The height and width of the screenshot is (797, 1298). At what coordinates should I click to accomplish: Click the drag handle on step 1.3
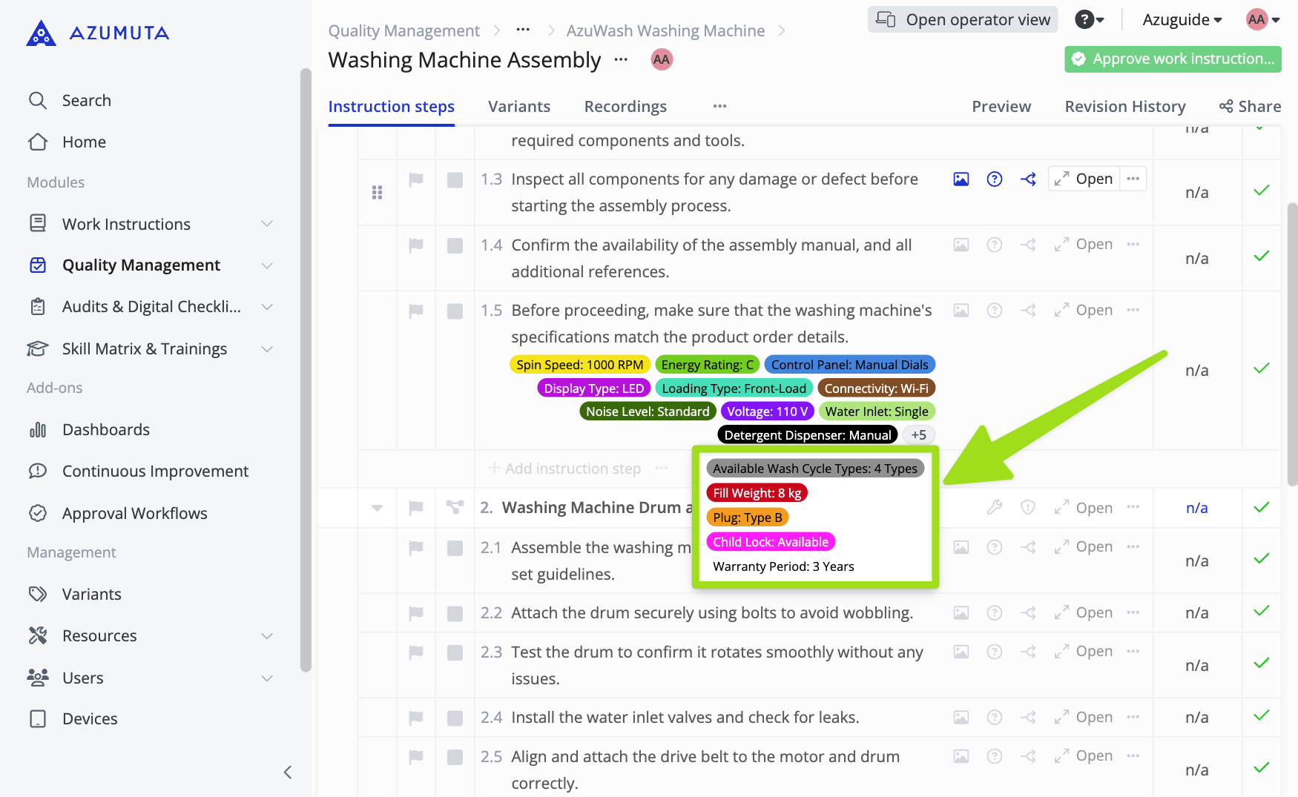coord(377,193)
